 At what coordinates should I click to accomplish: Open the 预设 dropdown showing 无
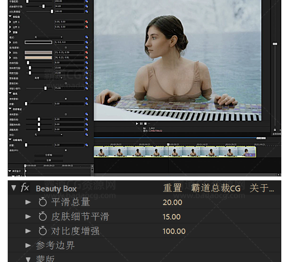coord(49,135)
